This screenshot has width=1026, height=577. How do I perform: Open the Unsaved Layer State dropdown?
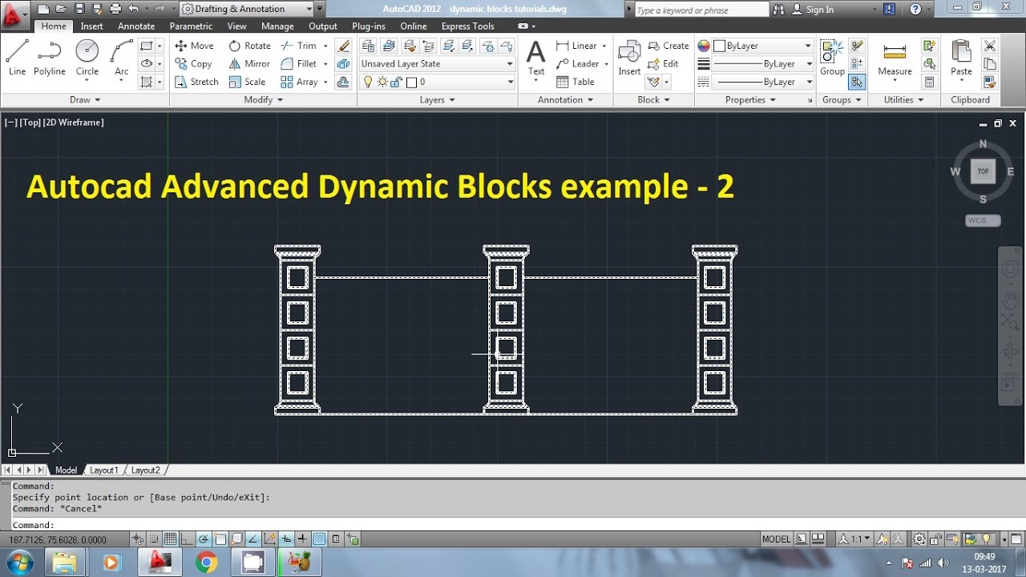point(437,63)
